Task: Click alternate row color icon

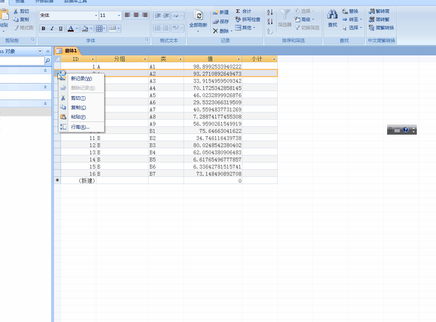Action: 112,28
